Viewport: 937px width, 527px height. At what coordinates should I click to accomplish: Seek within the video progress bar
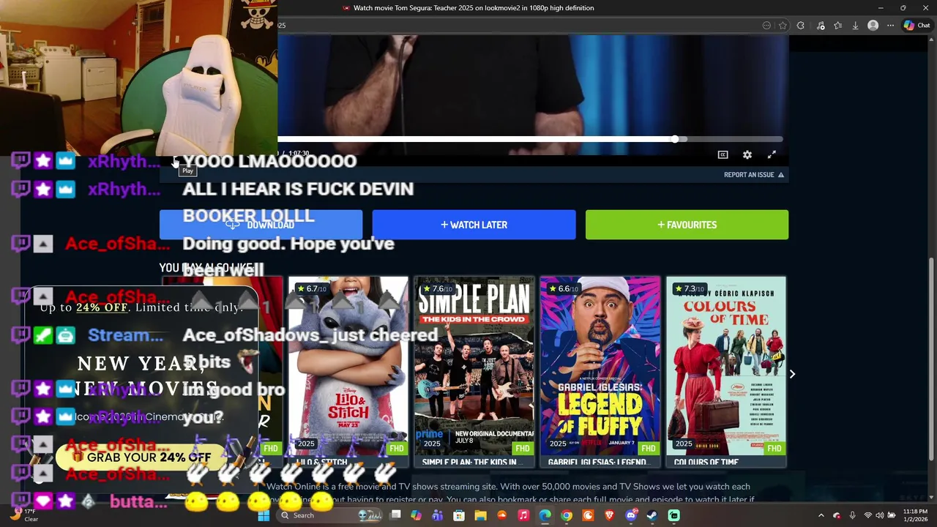coord(530,139)
